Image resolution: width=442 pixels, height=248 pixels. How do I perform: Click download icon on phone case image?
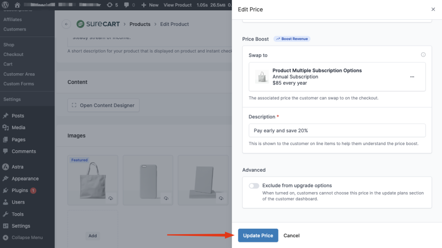click(166, 198)
